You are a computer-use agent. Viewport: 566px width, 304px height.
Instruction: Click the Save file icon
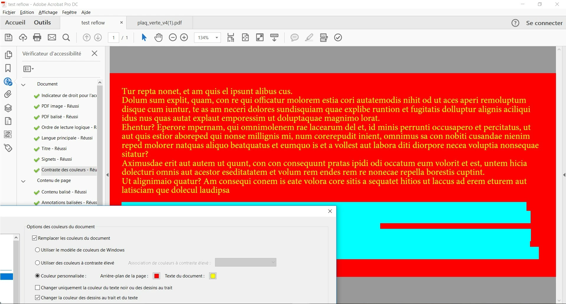pos(9,37)
